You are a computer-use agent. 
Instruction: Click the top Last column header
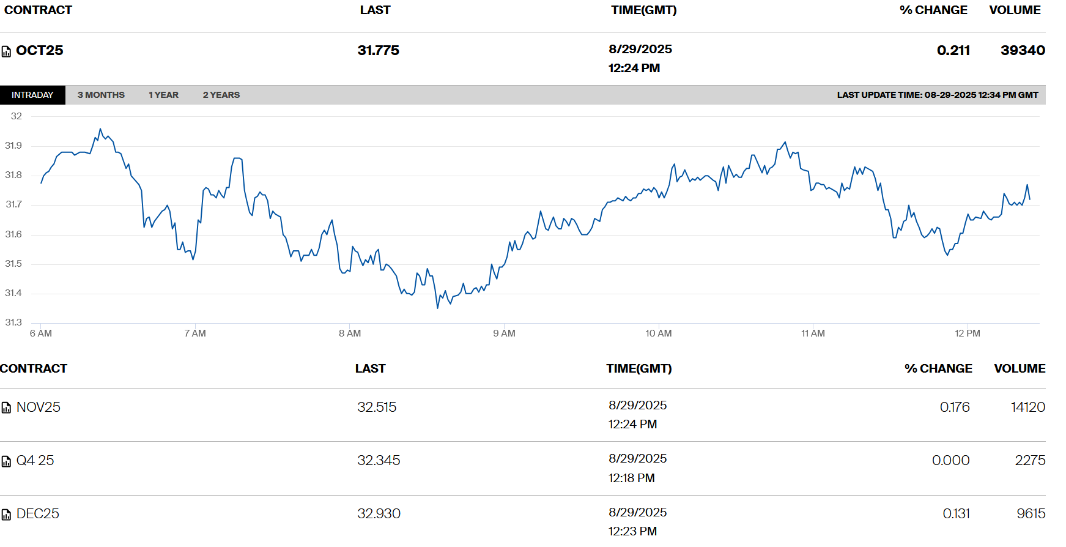[375, 10]
